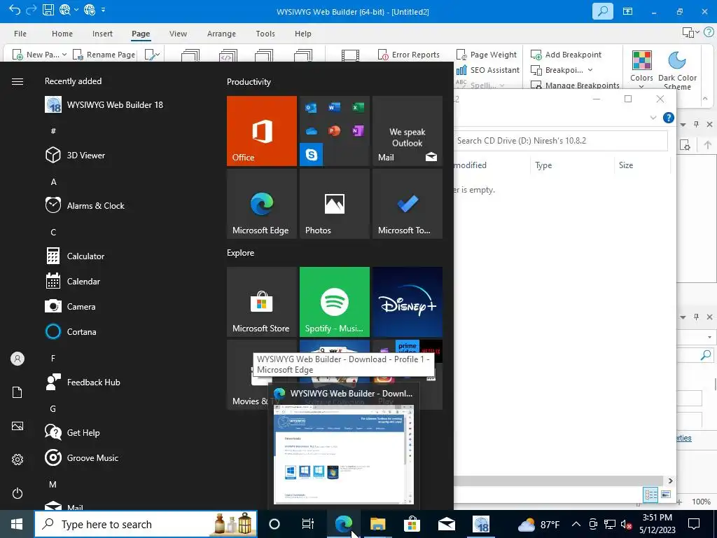Switch Explorer to details view

coord(650,495)
